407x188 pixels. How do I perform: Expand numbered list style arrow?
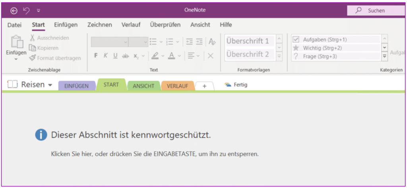pos(178,42)
